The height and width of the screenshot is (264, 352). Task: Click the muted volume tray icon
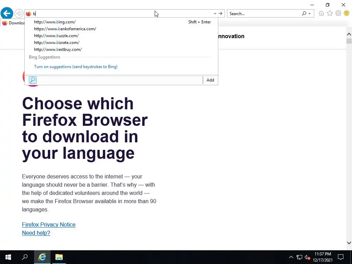[x=307, y=257]
